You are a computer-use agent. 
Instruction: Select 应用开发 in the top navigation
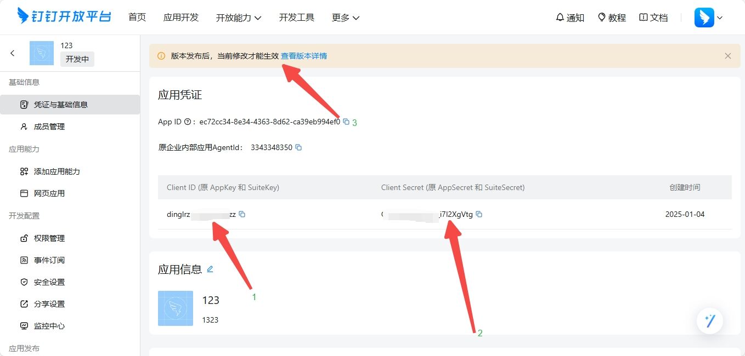(x=181, y=18)
